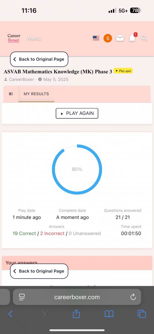Open the page format reader icon
The height and width of the screenshot is (334, 154).
coord(22,297)
